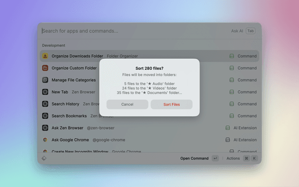Select the Ask Zen Browser extension row
Viewport: 299px width, 187px height.
140,128
